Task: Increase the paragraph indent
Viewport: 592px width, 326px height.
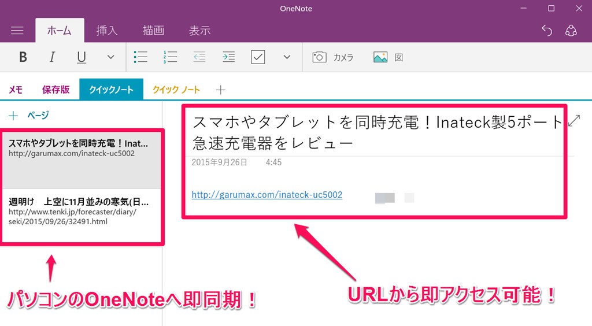Action: [x=229, y=57]
